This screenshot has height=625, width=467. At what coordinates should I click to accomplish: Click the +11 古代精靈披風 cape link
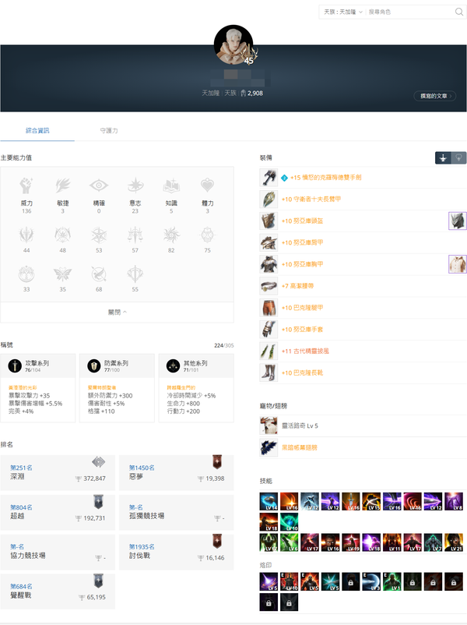(x=305, y=351)
